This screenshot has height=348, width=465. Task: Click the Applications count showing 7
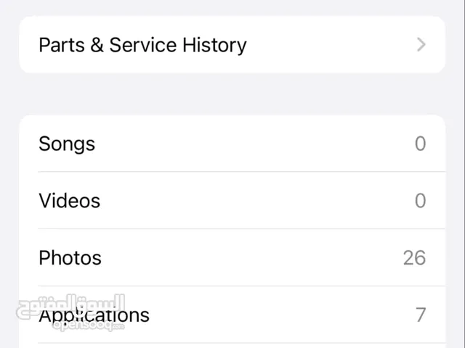pos(421,315)
